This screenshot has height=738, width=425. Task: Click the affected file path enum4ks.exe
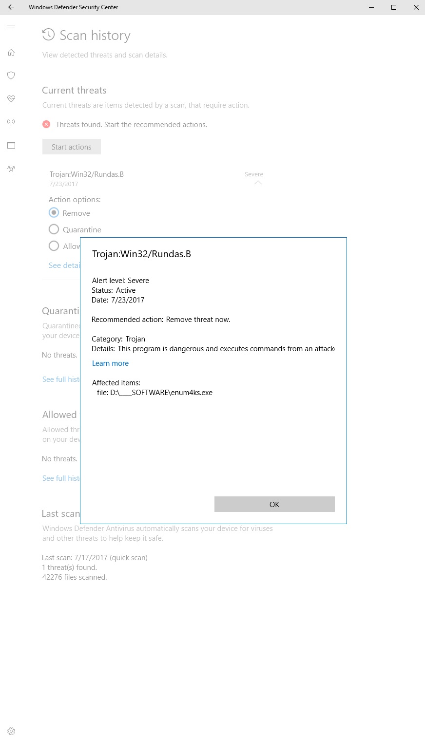(x=155, y=393)
